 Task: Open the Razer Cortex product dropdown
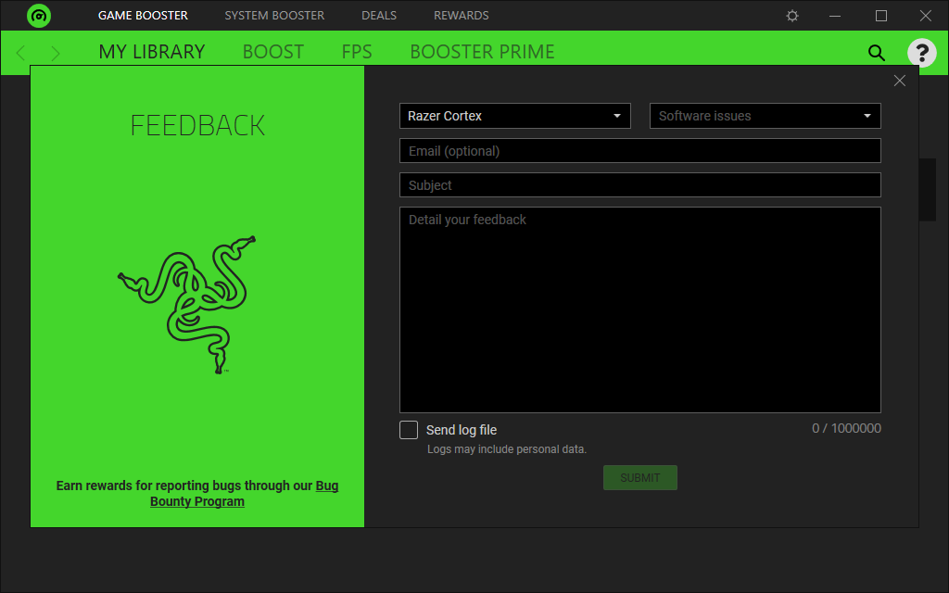click(x=515, y=116)
